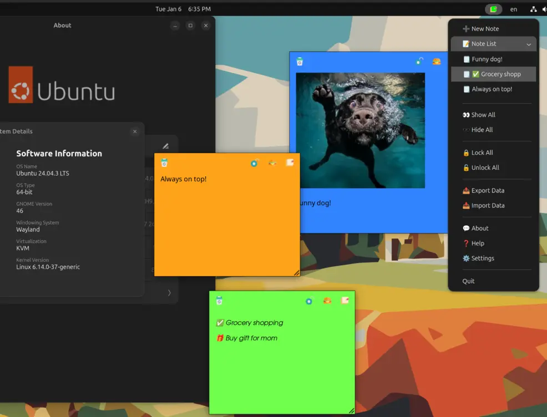
Task: Choose Lock All in the menu
Action: click(482, 152)
